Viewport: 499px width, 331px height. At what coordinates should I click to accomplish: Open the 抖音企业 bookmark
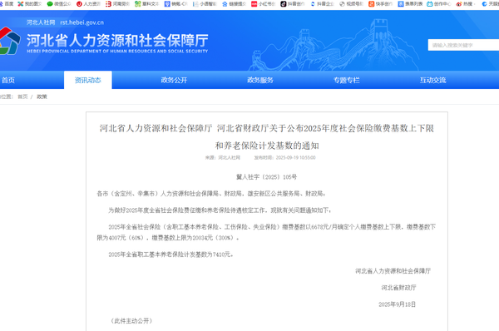tap(322, 4)
